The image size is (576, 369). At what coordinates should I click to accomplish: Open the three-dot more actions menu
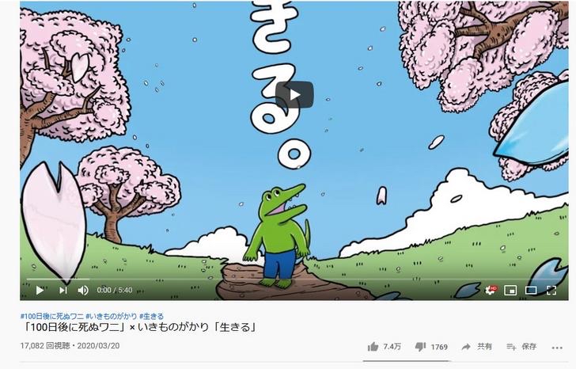point(557,348)
